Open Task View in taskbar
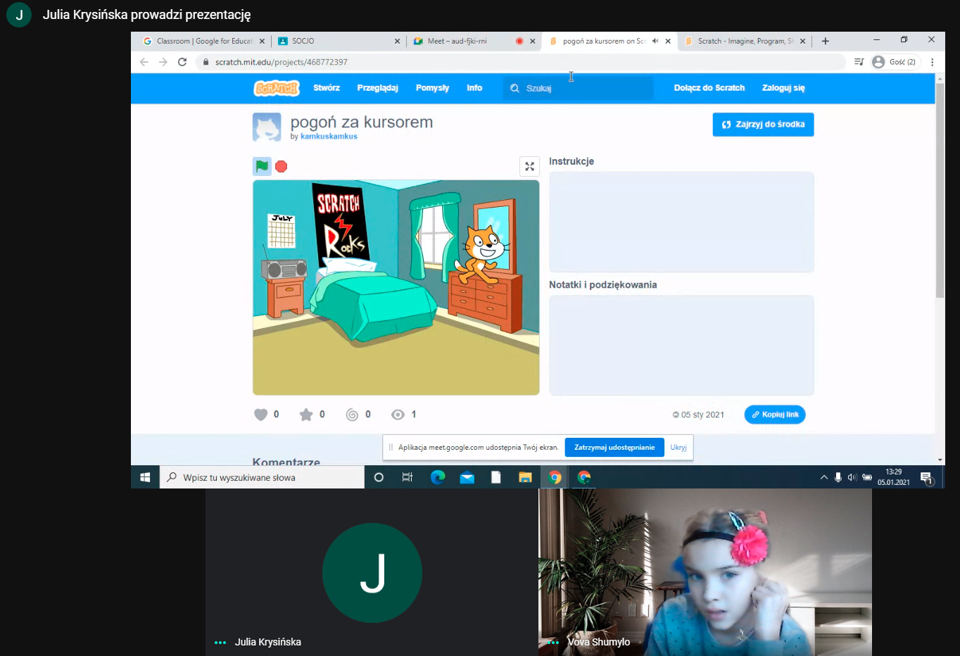 pos(408,477)
